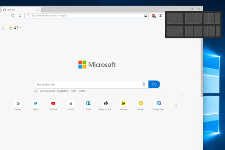The width and height of the screenshot is (225, 150).
Task: Snap to right half of two-halves layout
Action: click(179, 18)
